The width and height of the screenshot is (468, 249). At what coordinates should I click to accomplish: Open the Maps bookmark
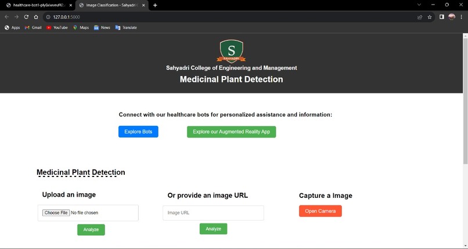[81, 27]
